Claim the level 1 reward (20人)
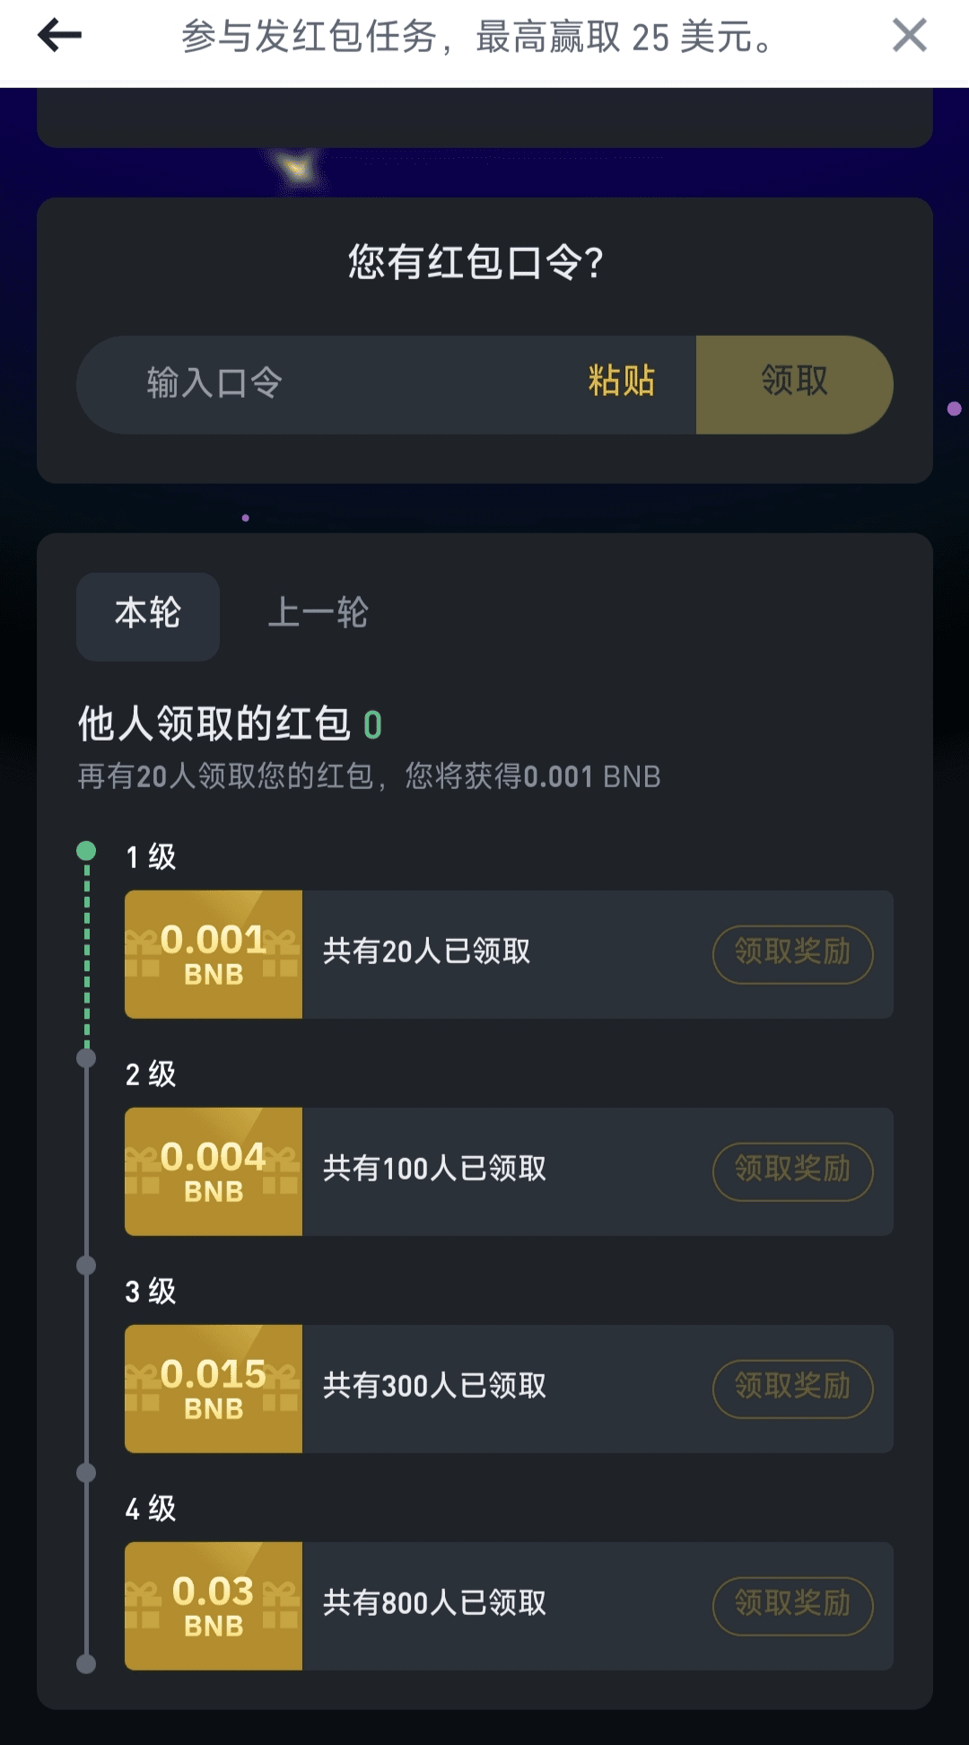 792,954
